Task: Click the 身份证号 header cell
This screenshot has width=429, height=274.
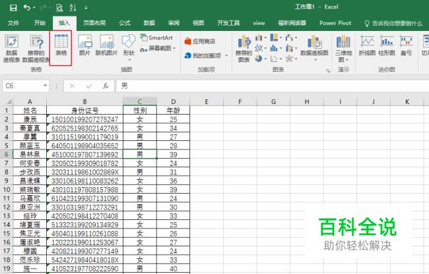Action: click(x=85, y=111)
